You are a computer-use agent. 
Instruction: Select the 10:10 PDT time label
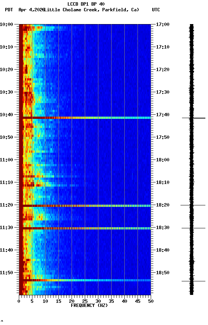coord(6,47)
